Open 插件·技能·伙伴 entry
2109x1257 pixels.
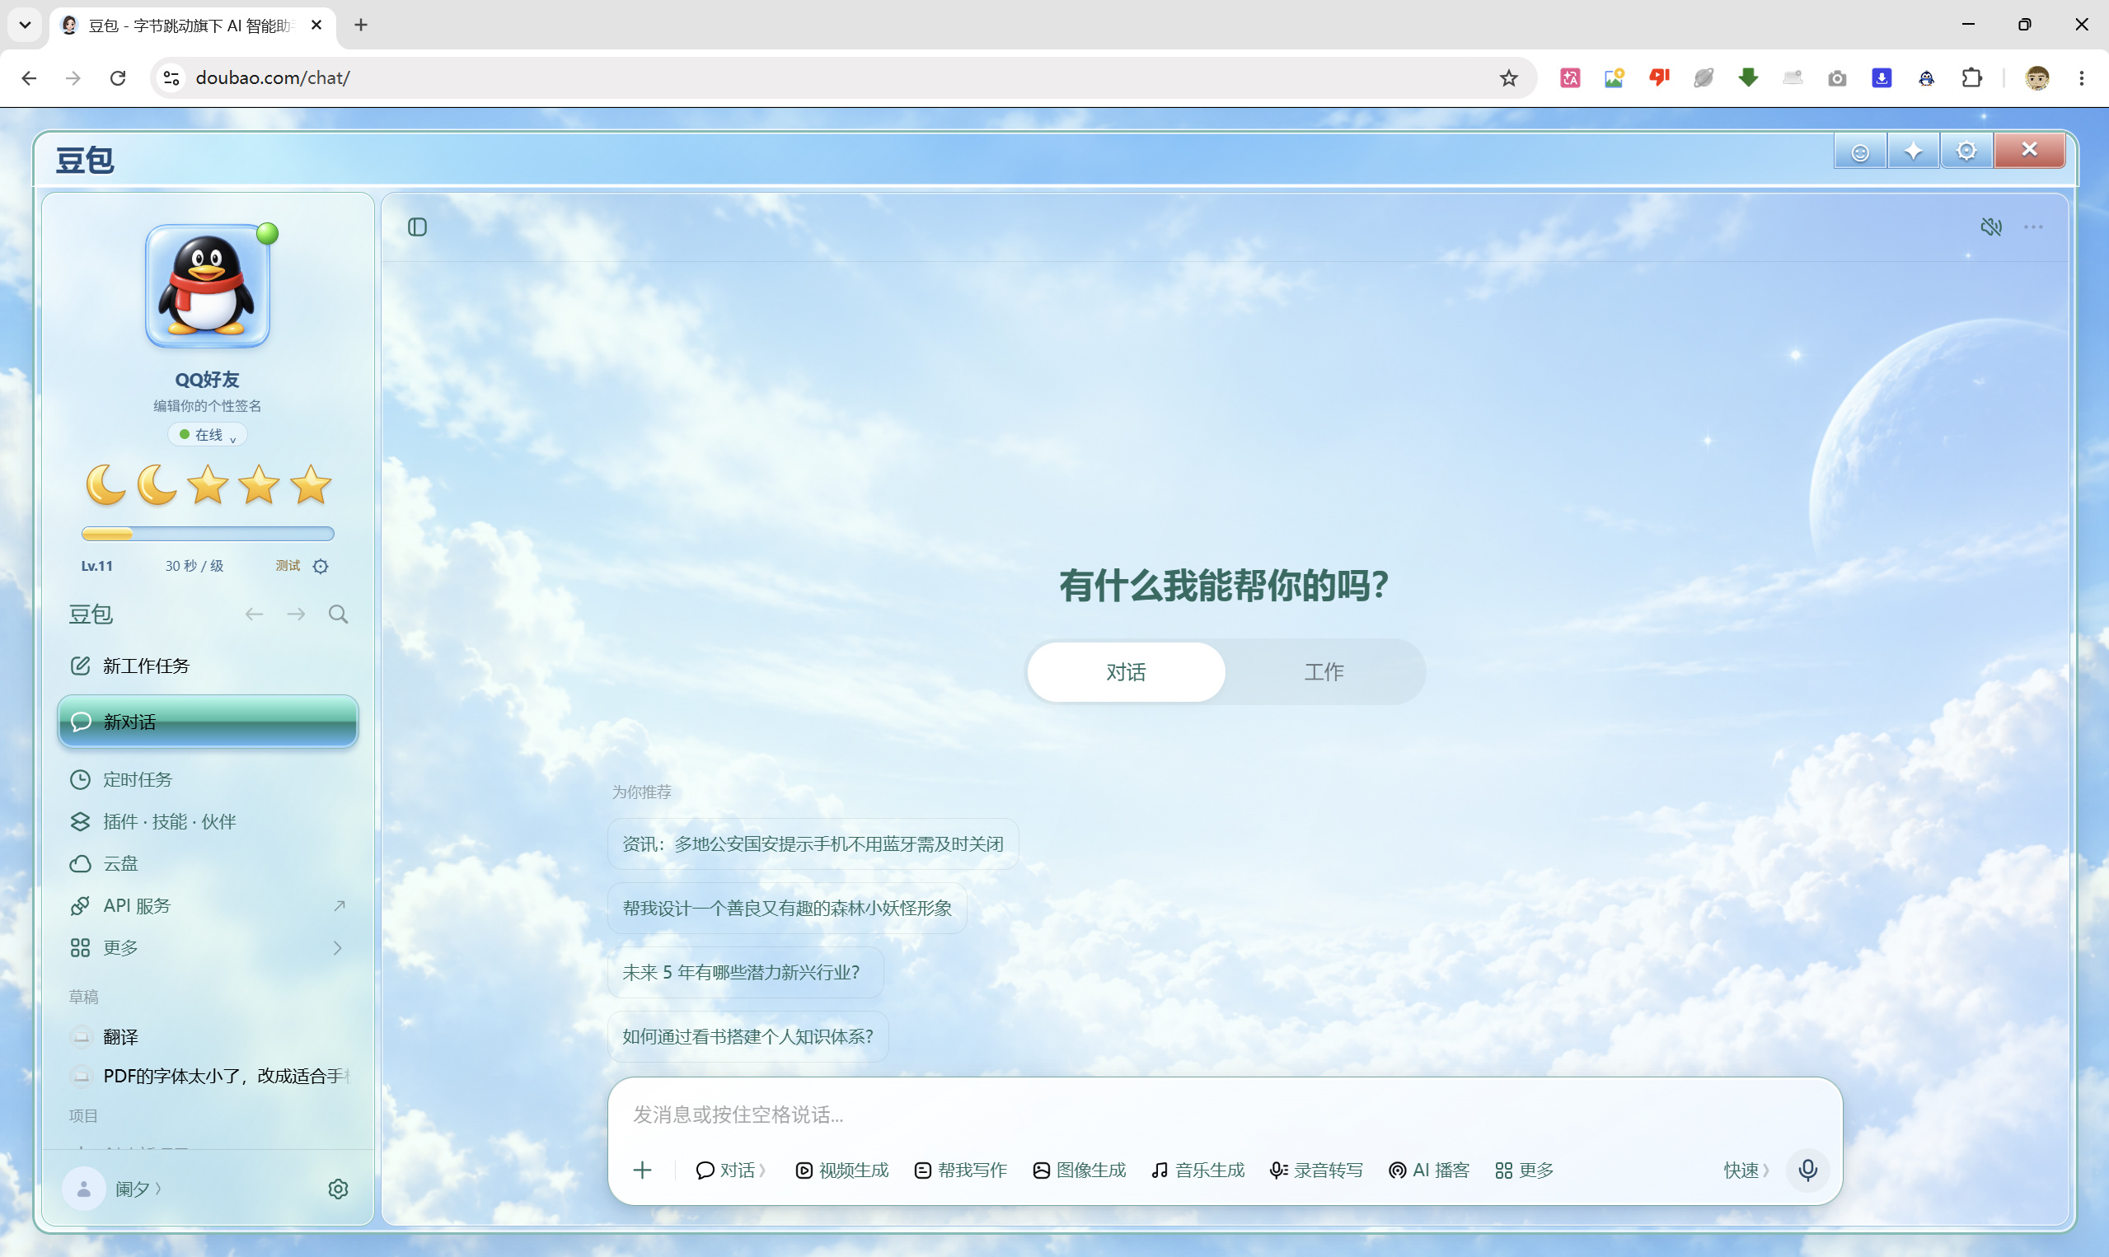click(208, 821)
